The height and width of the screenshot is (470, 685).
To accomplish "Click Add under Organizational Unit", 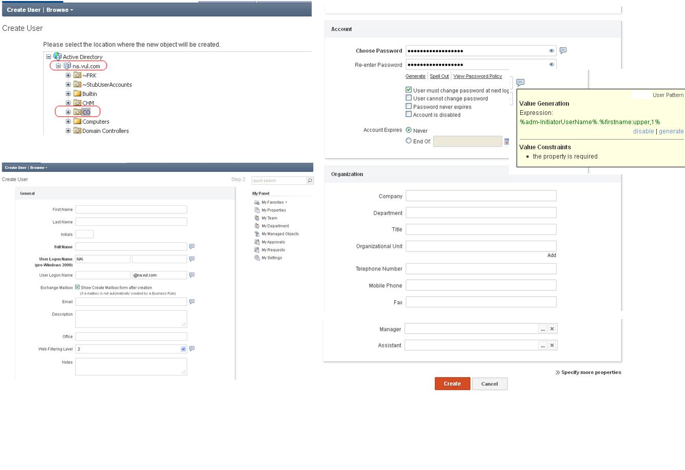I will [x=551, y=255].
